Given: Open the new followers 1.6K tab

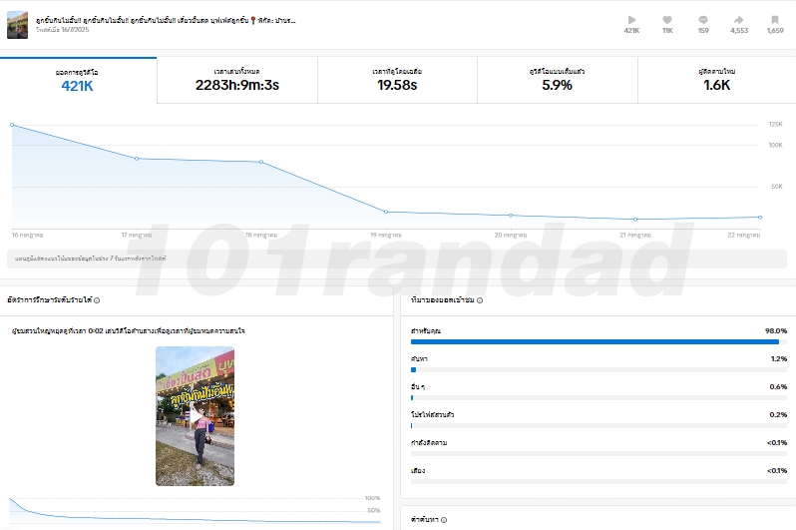Looking at the screenshot, I should tap(716, 80).
